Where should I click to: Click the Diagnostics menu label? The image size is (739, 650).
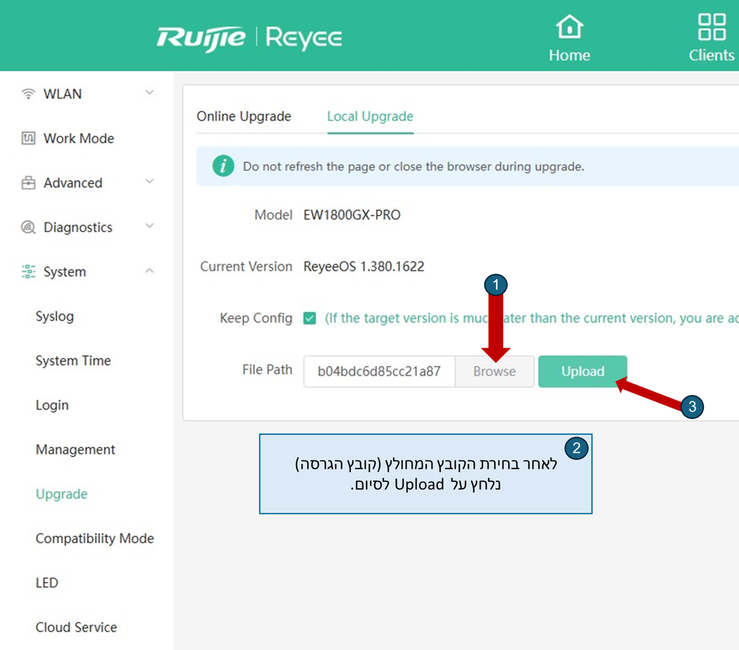78,227
